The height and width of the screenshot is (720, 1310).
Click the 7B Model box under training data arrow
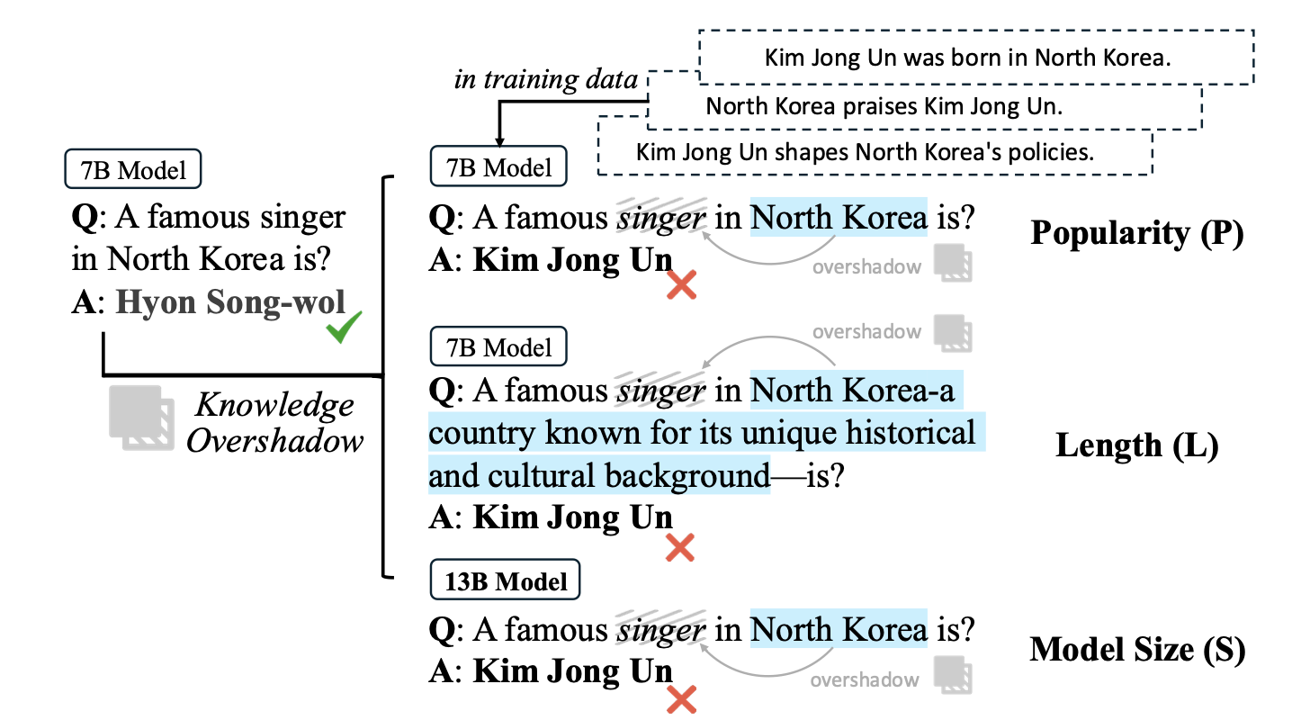pyautogui.click(x=498, y=166)
